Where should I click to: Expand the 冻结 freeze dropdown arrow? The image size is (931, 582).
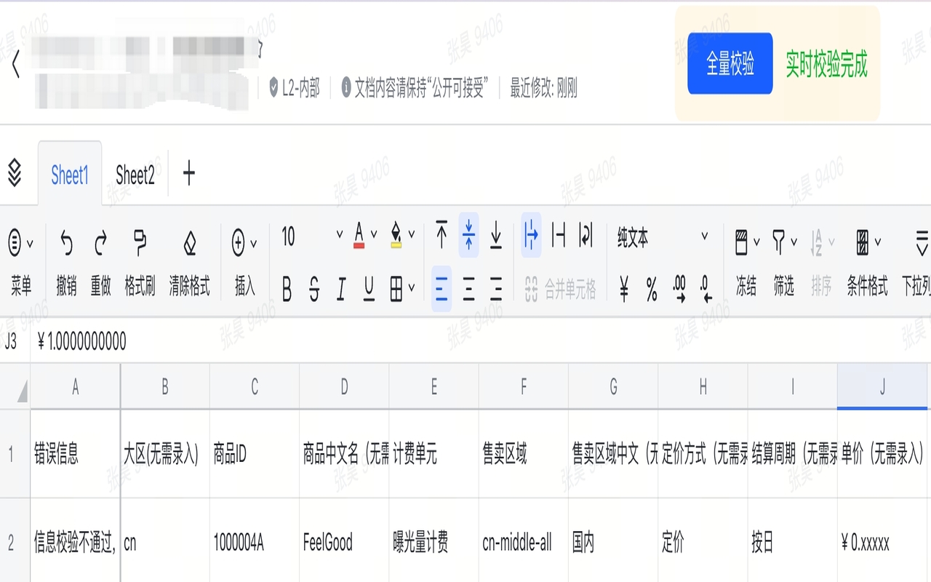click(757, 242)
